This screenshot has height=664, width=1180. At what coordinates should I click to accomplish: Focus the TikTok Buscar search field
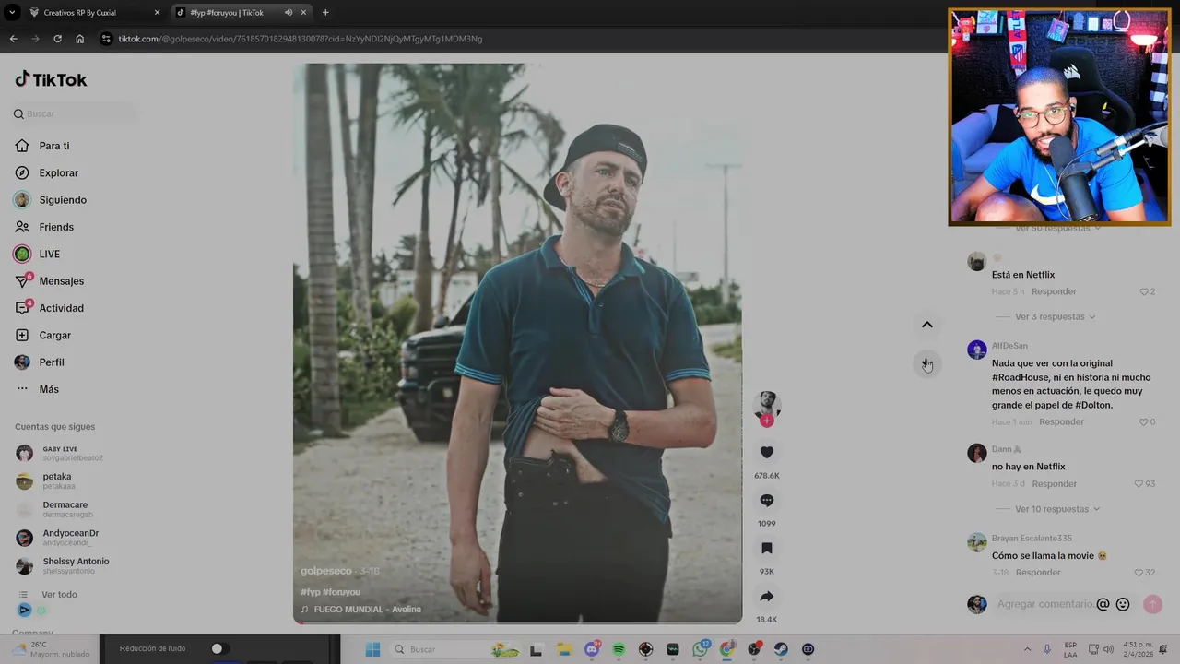click(76, 113)
